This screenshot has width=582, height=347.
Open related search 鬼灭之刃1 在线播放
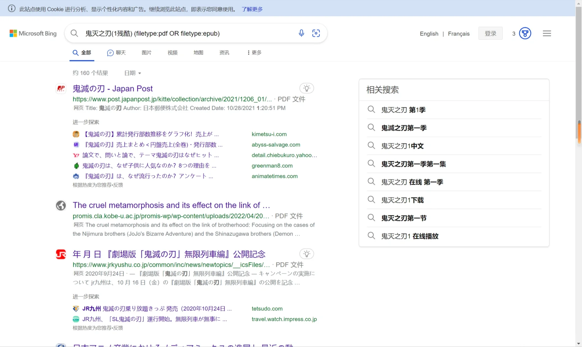click(x=410, y=236)
